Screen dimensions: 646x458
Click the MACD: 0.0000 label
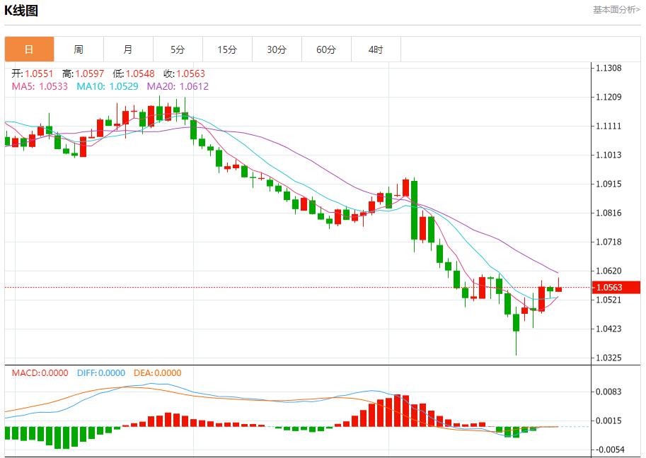coord(40,373)
